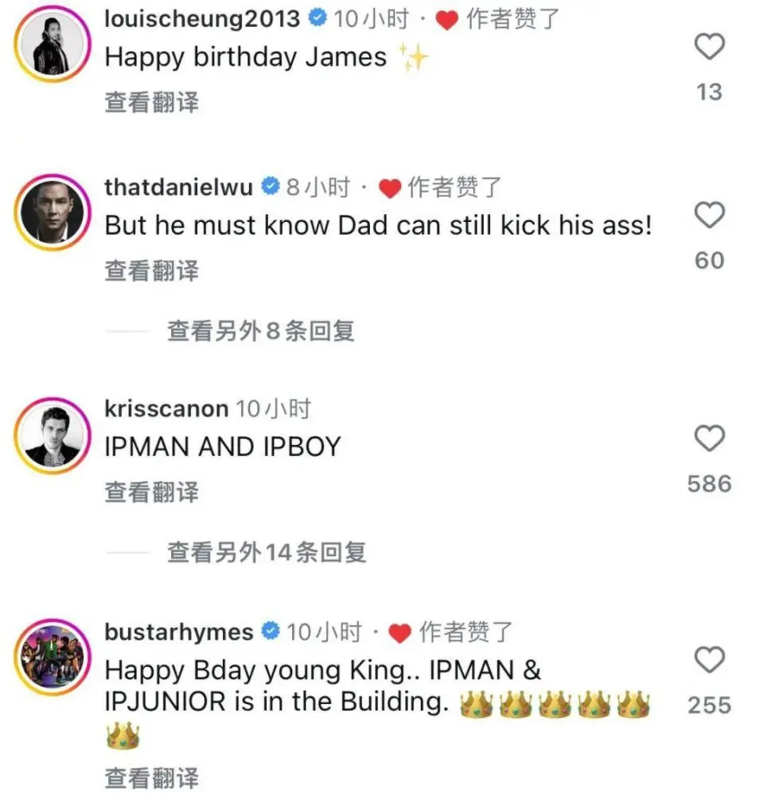Open louischeung2013's profile picture
764x806 pixels.
click(x=52, y=44)
